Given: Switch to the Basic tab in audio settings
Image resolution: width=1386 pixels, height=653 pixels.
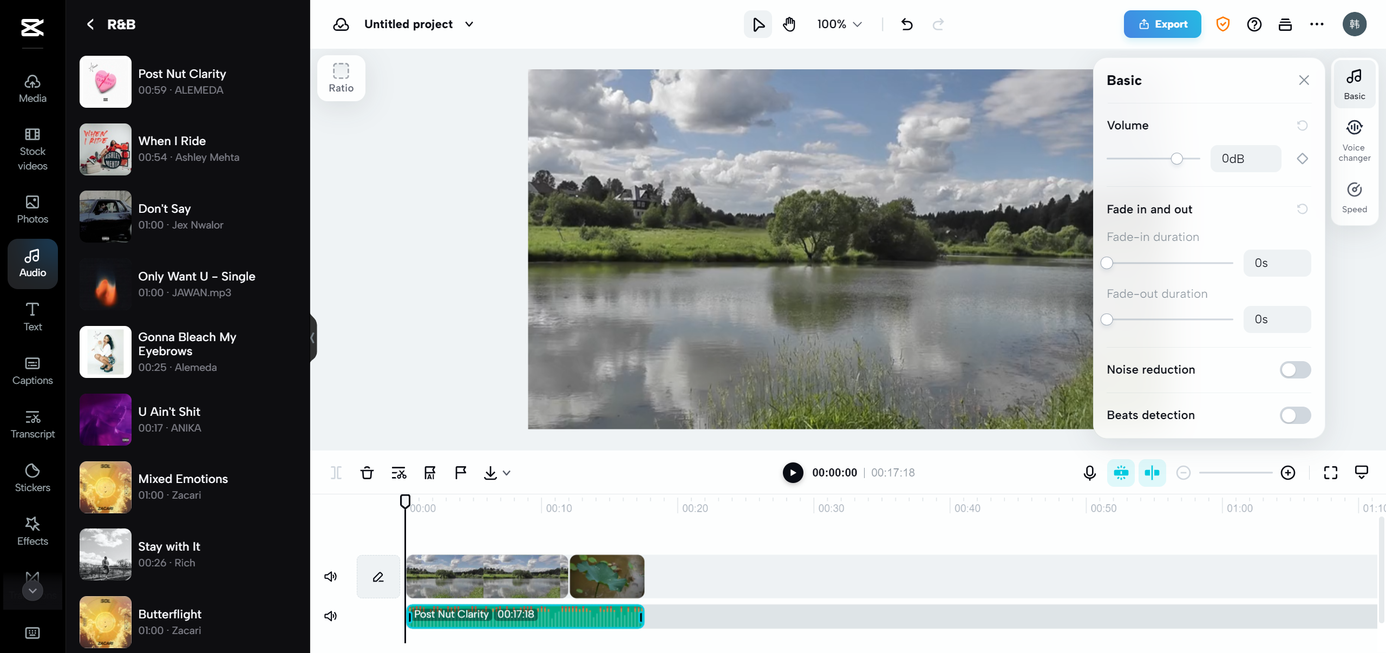Looking at the screenshot, I should pyautogui.click(x=1354, y=83).
